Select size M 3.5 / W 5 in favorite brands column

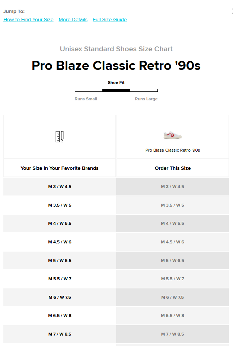(x=59, y=205)
